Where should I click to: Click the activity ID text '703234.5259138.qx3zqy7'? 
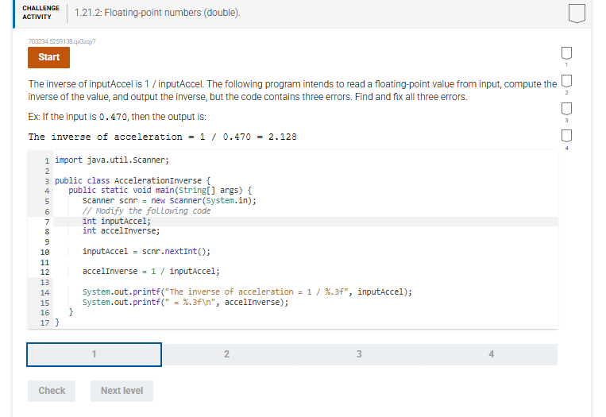(x=62, y=41)
